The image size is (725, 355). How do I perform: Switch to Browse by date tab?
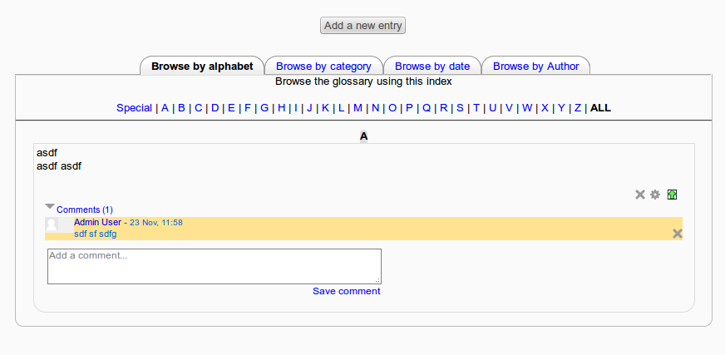432,67
